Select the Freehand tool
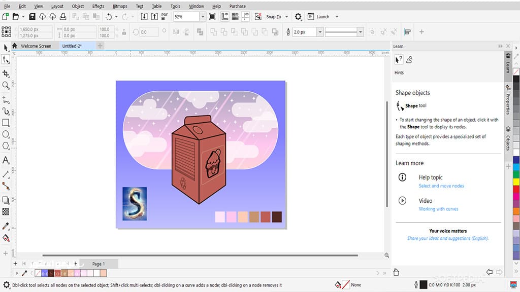The image size is (520, 292). coord(6,99)
